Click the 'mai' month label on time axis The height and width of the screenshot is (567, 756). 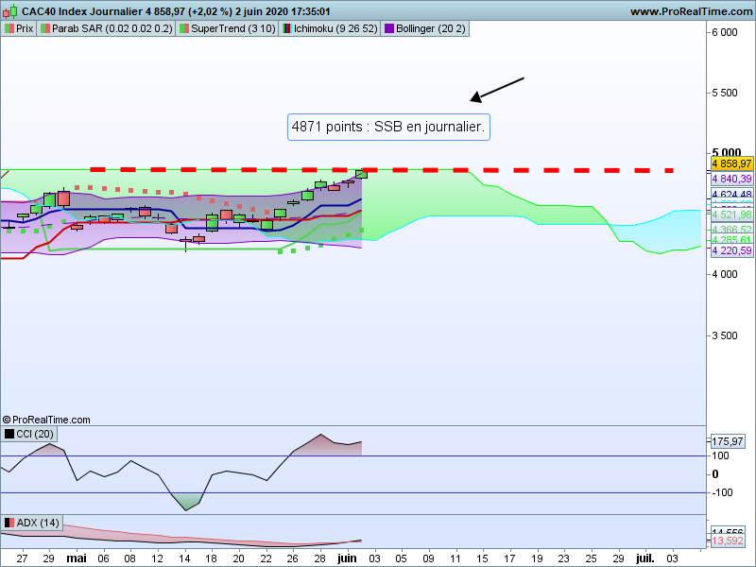point(77,558)
